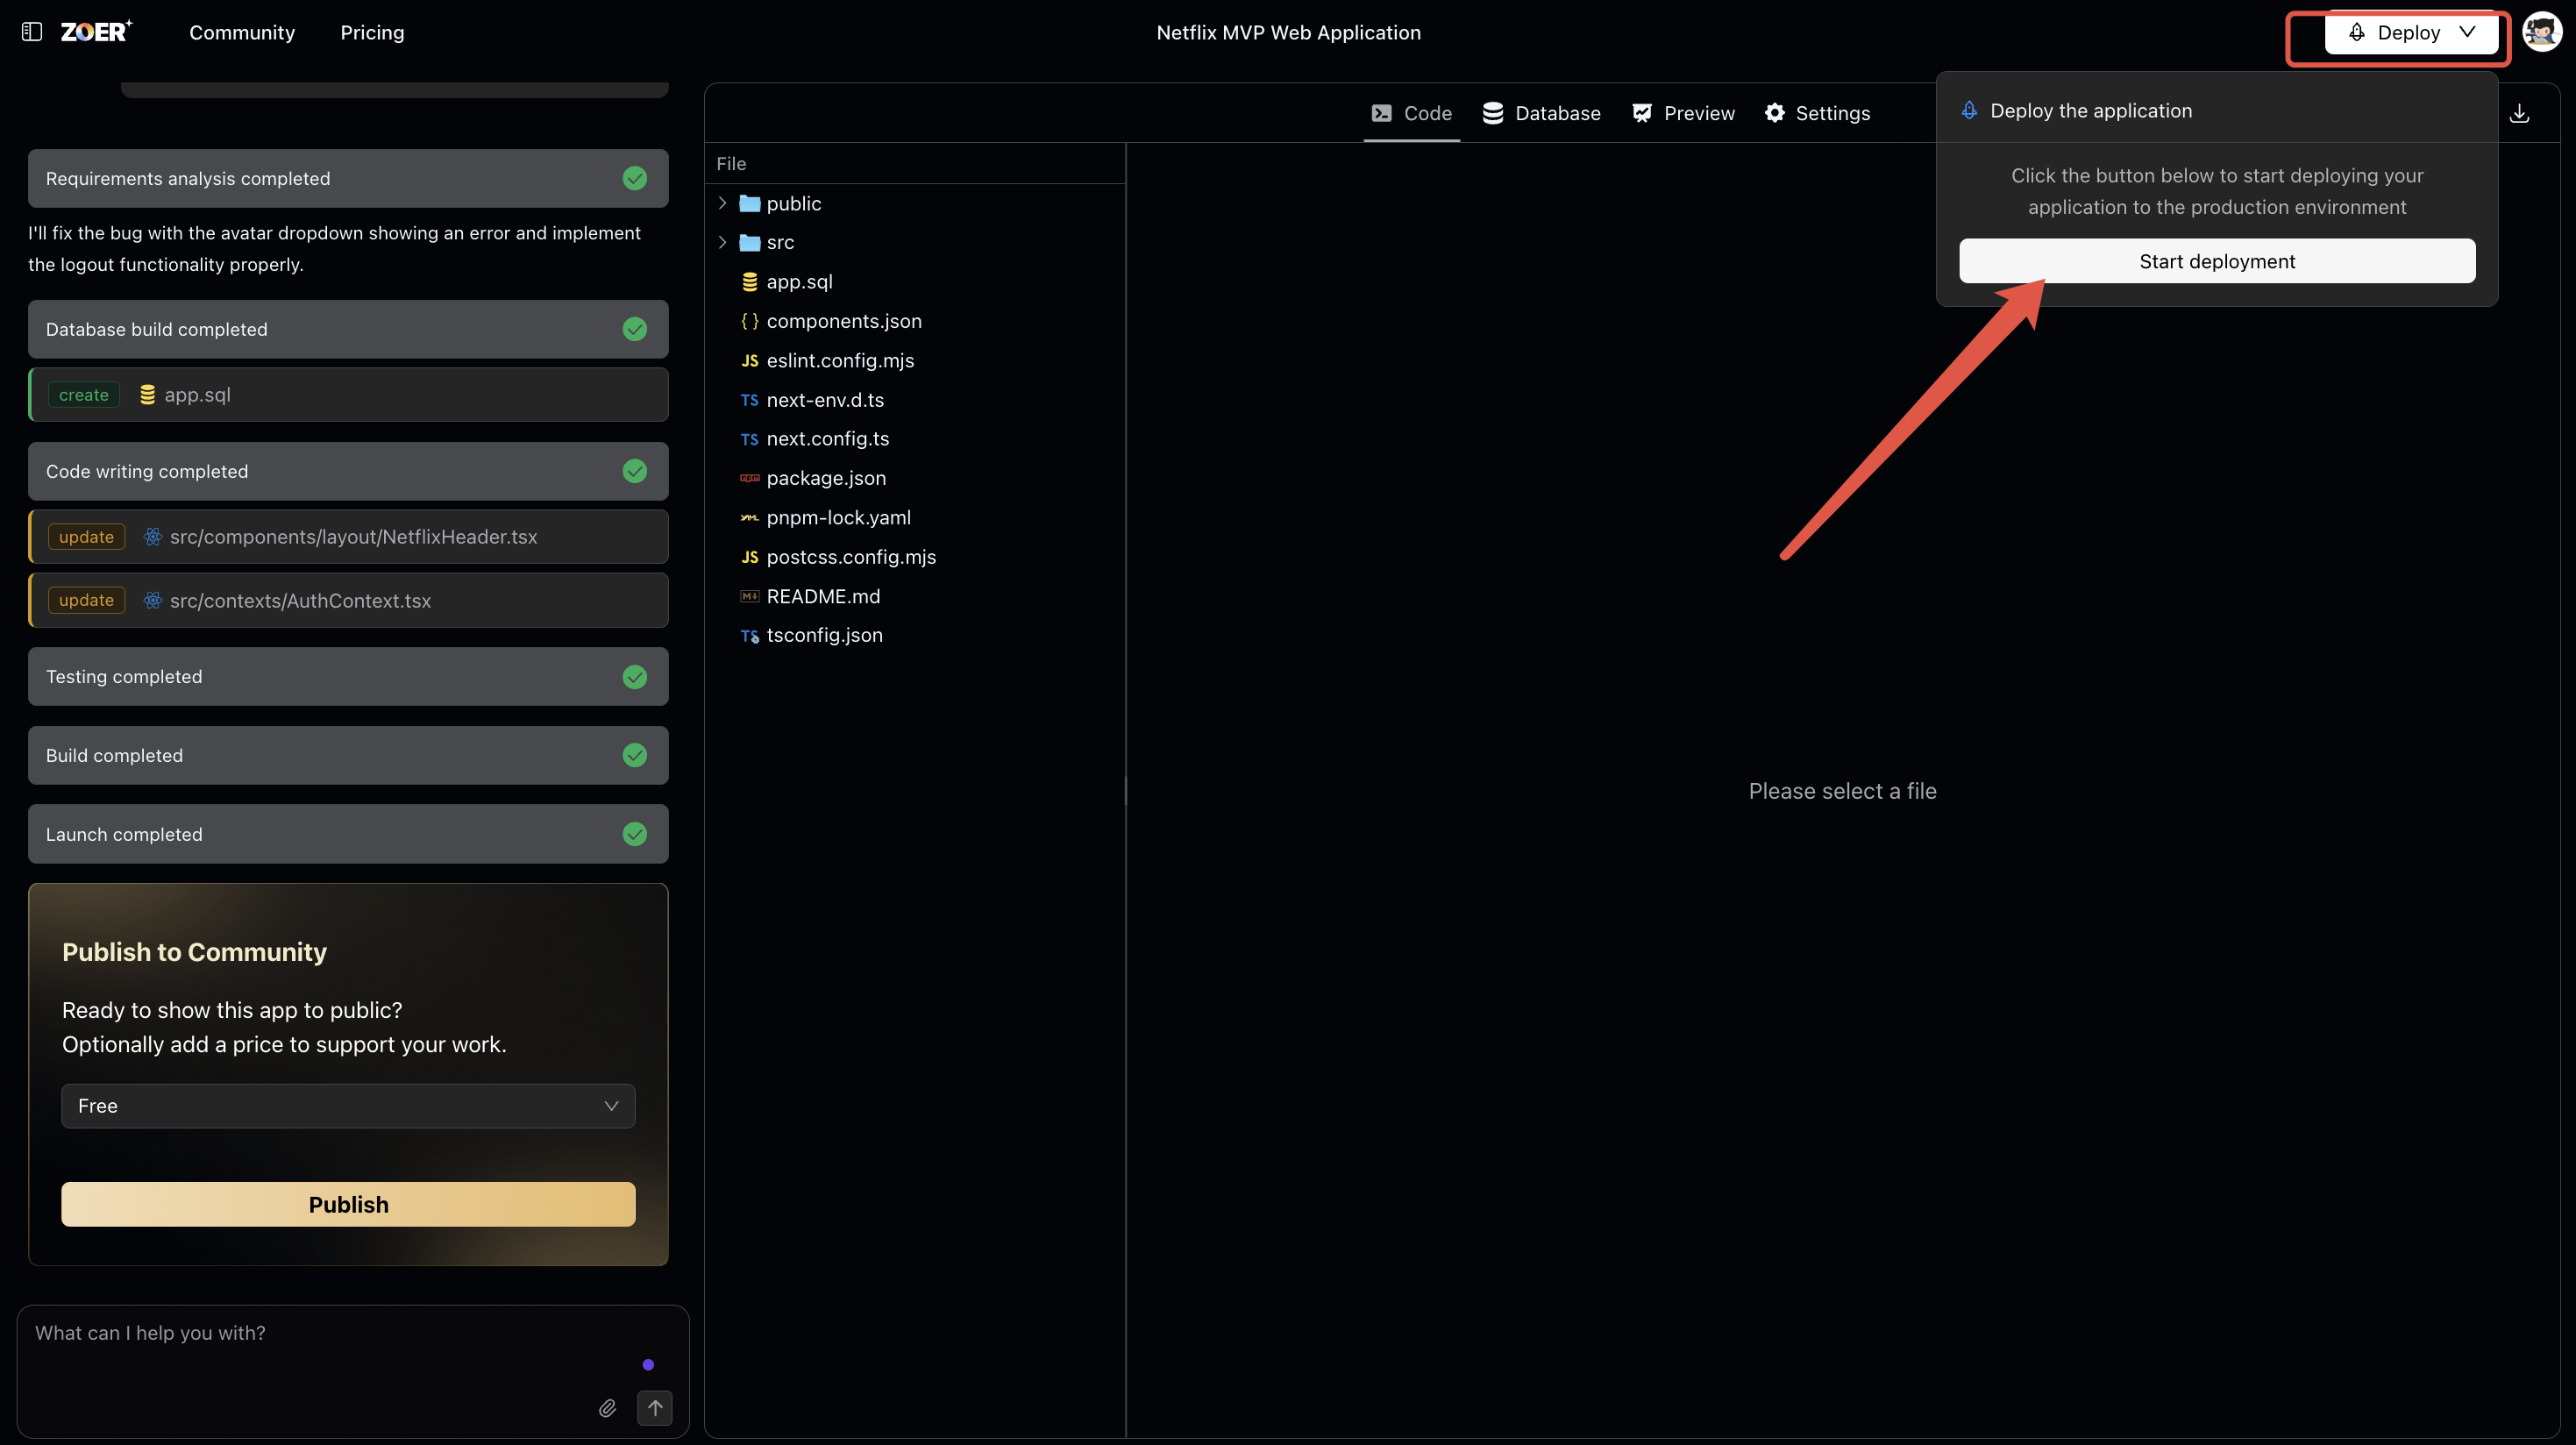2576x1445 pixels.
Task: Switch to the Code tab
Action: 1411,113
